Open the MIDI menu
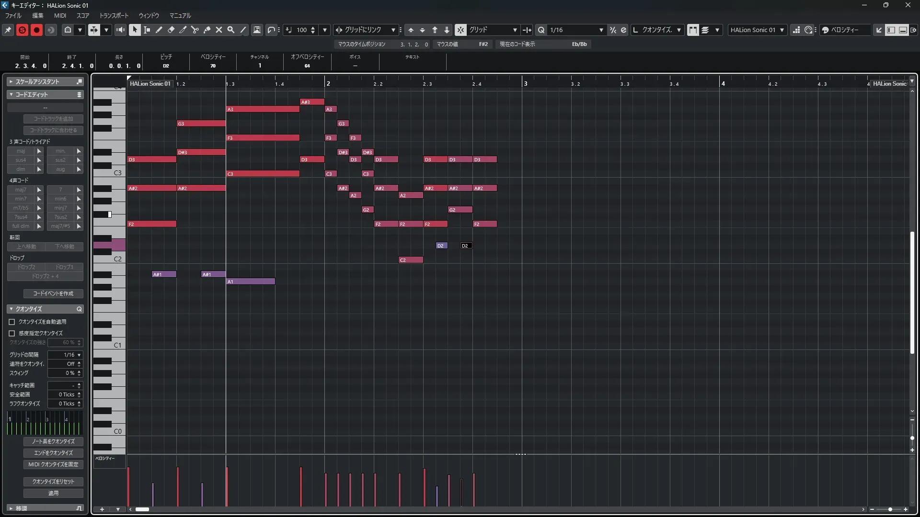 point(60,15)
